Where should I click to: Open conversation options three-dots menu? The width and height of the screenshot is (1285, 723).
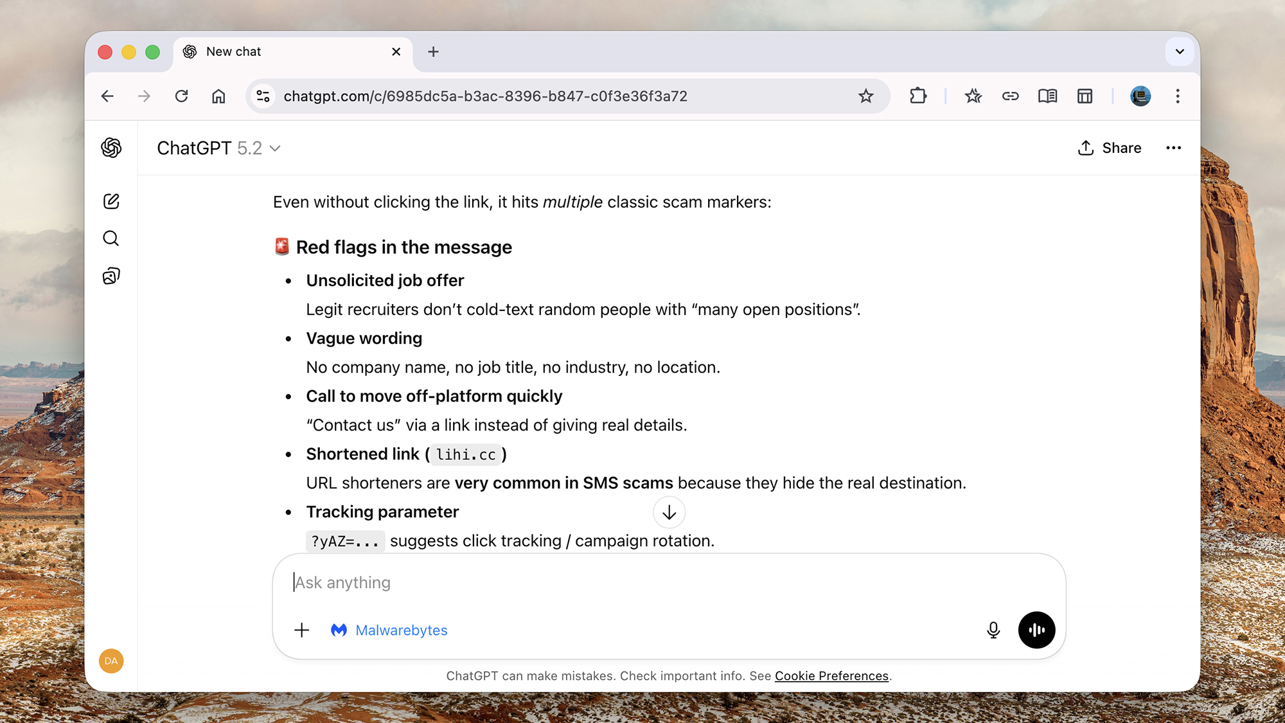coord(1173,148)
